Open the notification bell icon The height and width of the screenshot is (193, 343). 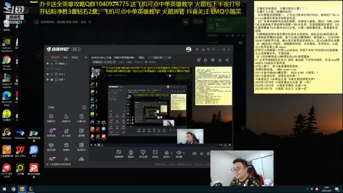tap(220, 60)
